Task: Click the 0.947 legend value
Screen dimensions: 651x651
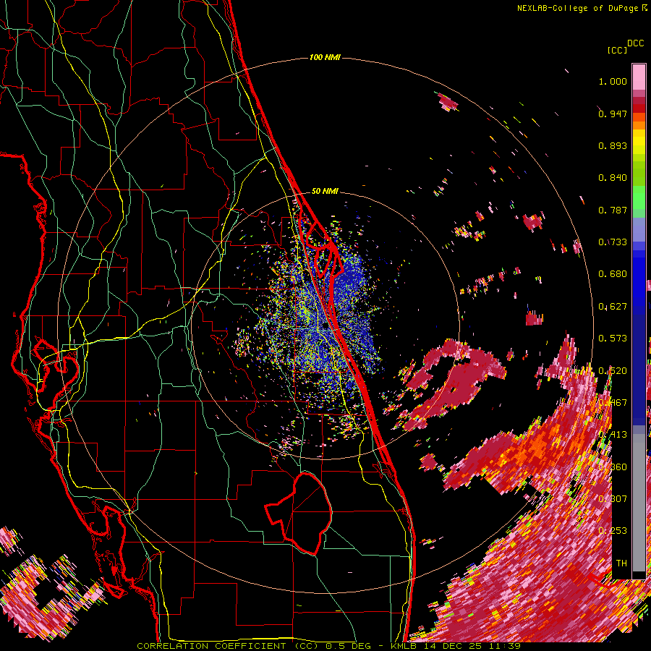Action: point(613,114)
